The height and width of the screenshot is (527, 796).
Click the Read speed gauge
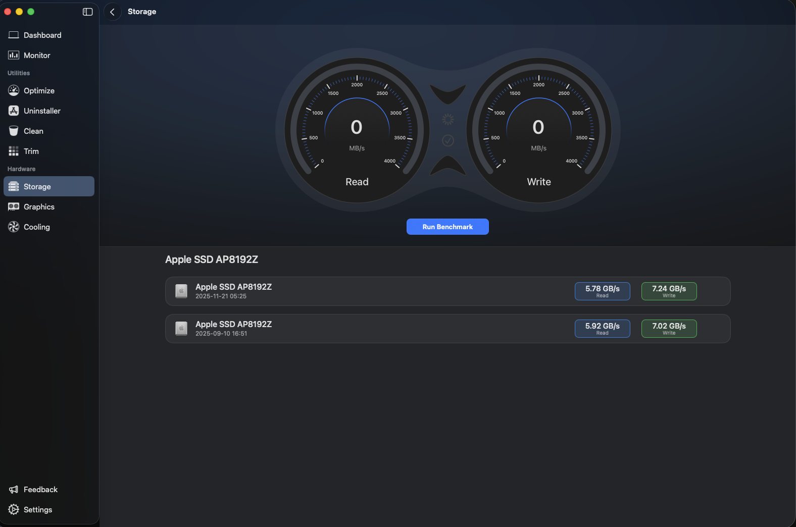(357, 130)
